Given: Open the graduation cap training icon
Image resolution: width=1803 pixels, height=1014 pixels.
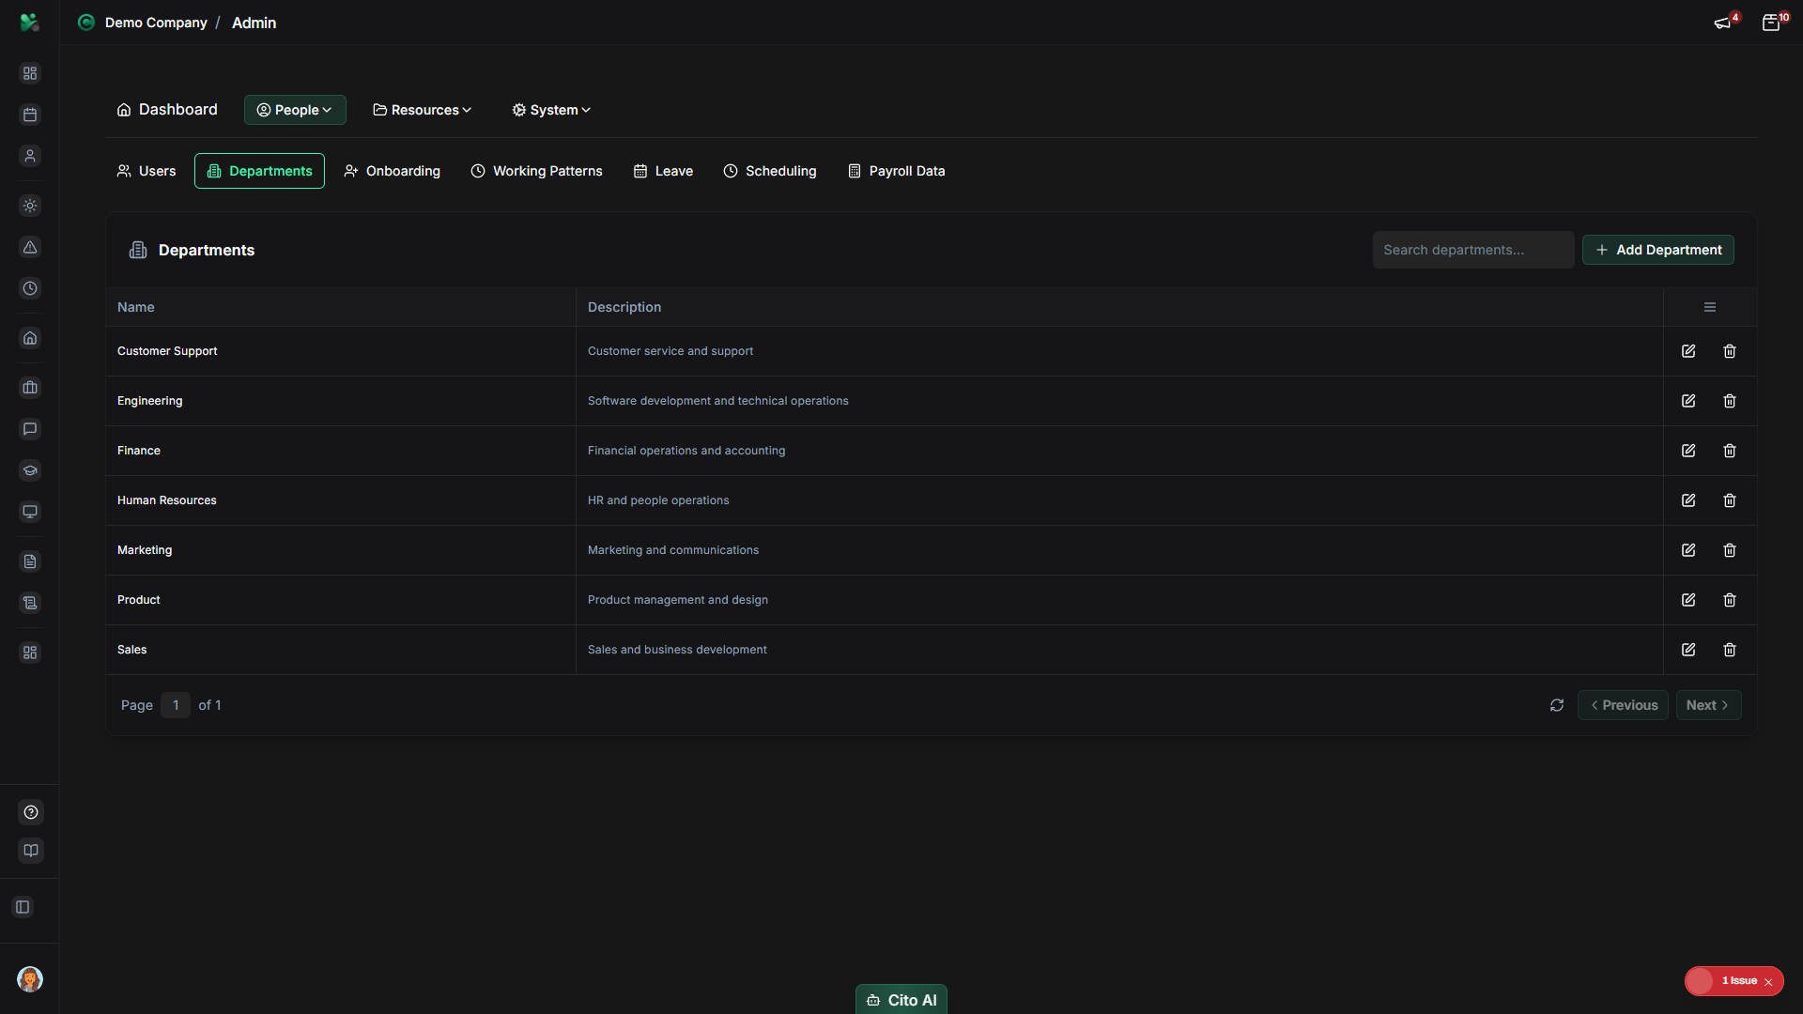Looking at the screenshot, I should coord(30,470).
